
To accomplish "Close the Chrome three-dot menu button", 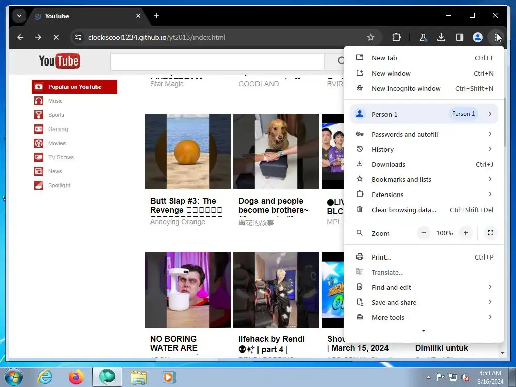I will 496,37.
